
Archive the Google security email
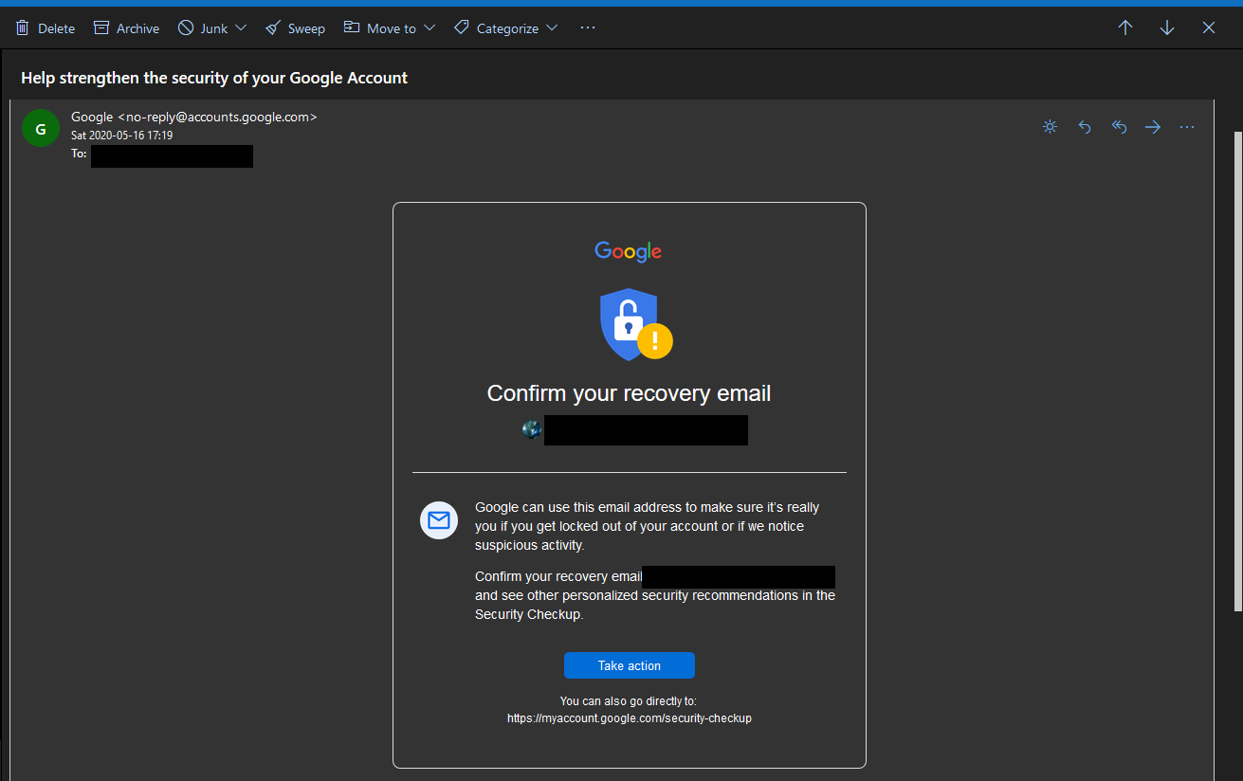(x=126, y=28)
